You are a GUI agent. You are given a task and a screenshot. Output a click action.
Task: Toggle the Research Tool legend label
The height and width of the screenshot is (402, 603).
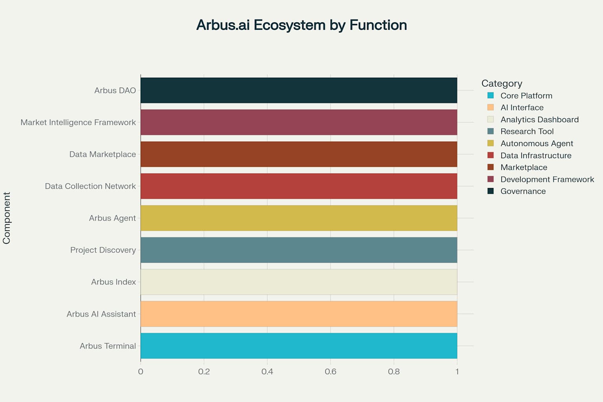(x=527, y=132)
